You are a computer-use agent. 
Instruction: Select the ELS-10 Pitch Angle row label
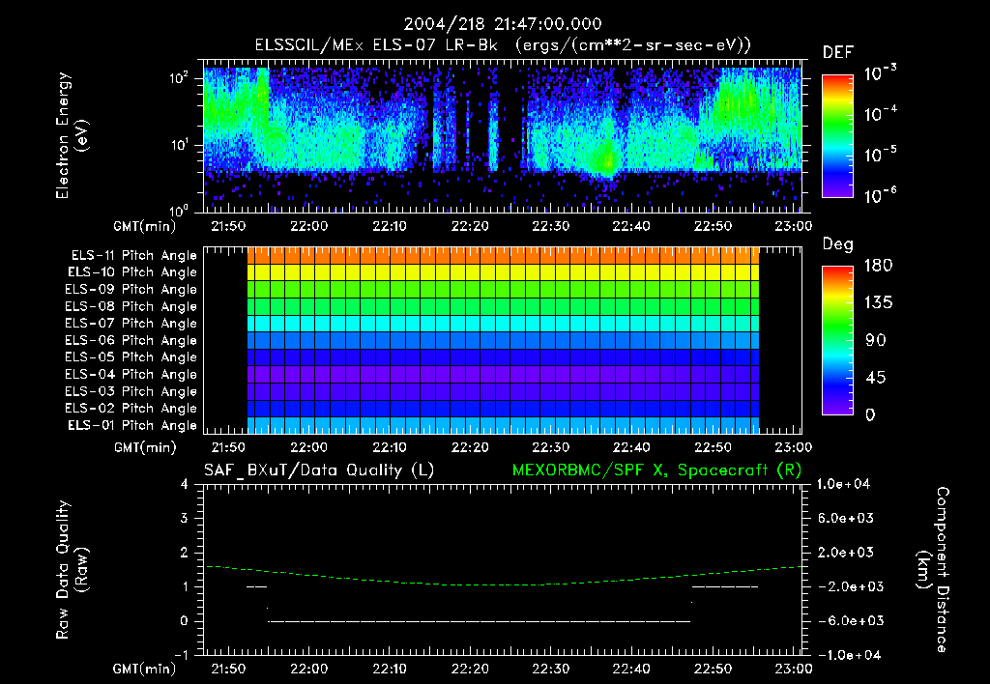click(x=131, y=272)
